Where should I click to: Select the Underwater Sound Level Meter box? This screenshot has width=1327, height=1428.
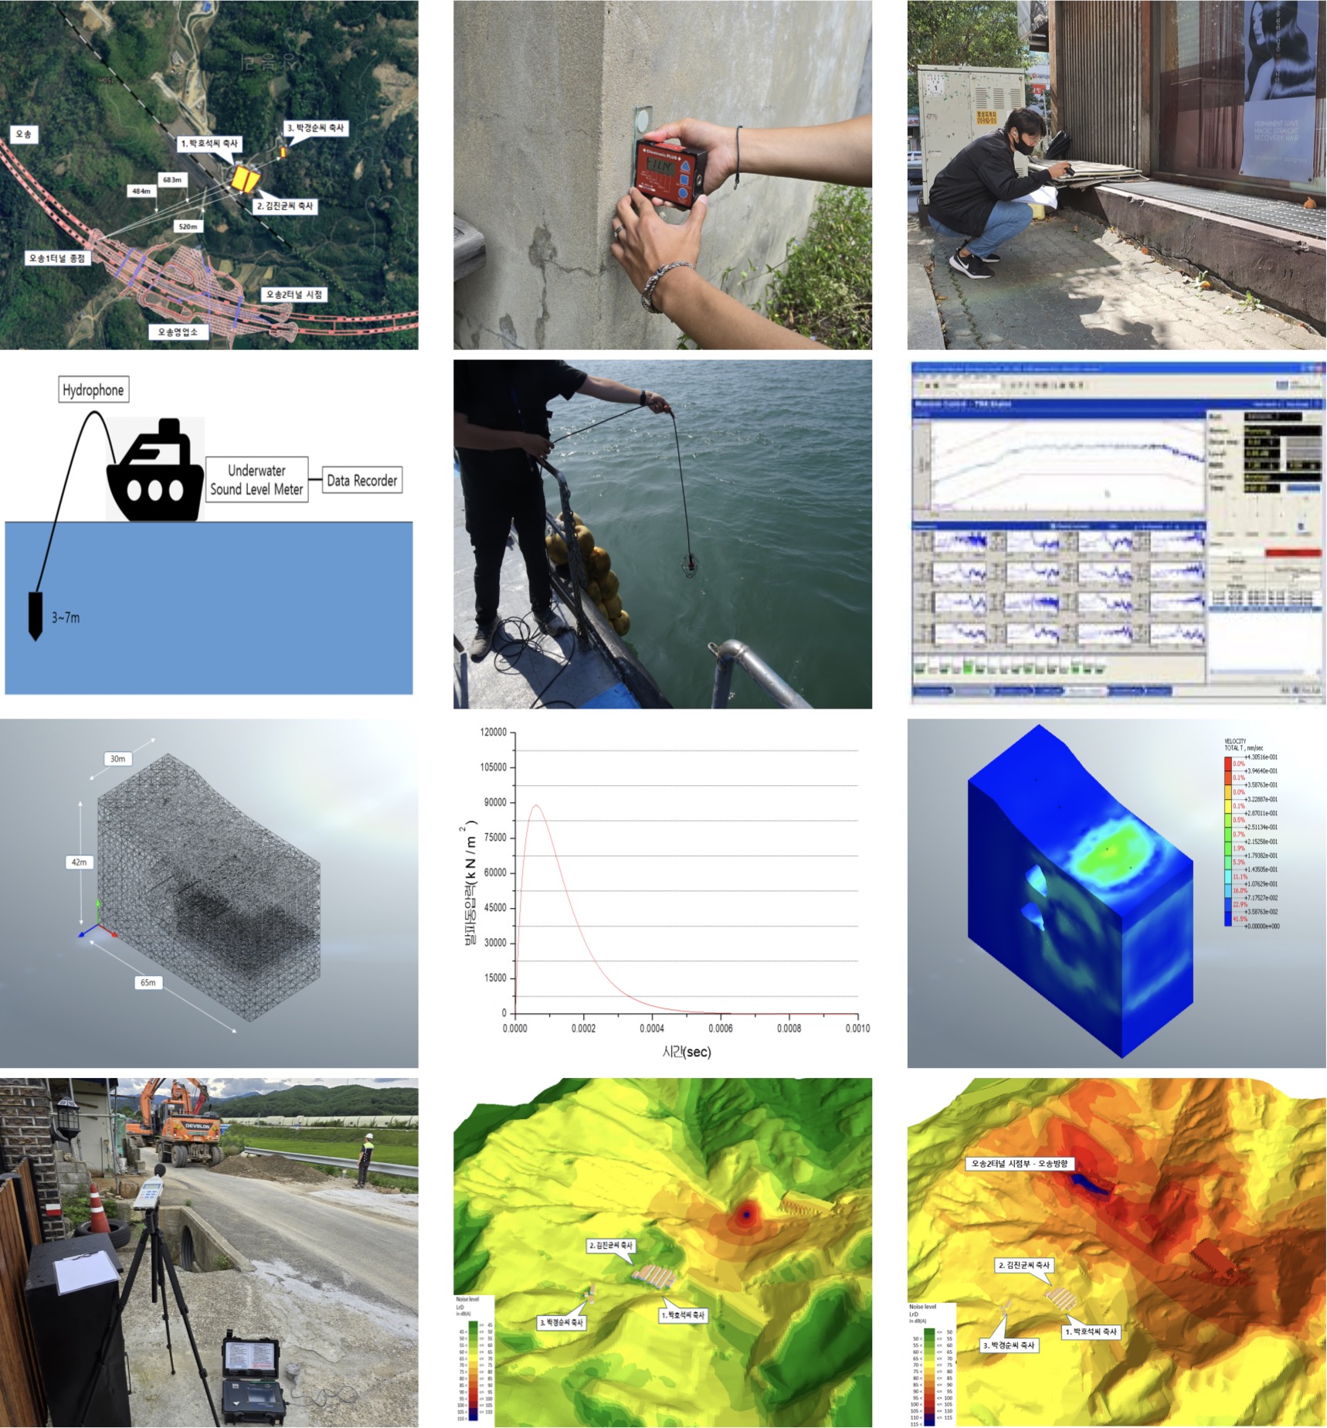[256, 480]
